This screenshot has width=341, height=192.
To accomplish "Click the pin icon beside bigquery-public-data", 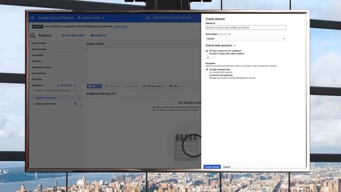I will (75, 104).
